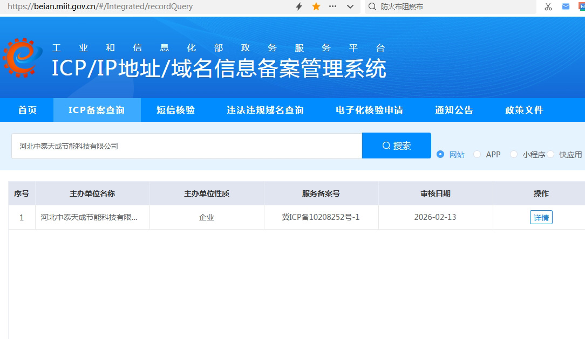The image size is (585, 339).
Task: Select the APP radio button
Action: (x=477, y=154)
